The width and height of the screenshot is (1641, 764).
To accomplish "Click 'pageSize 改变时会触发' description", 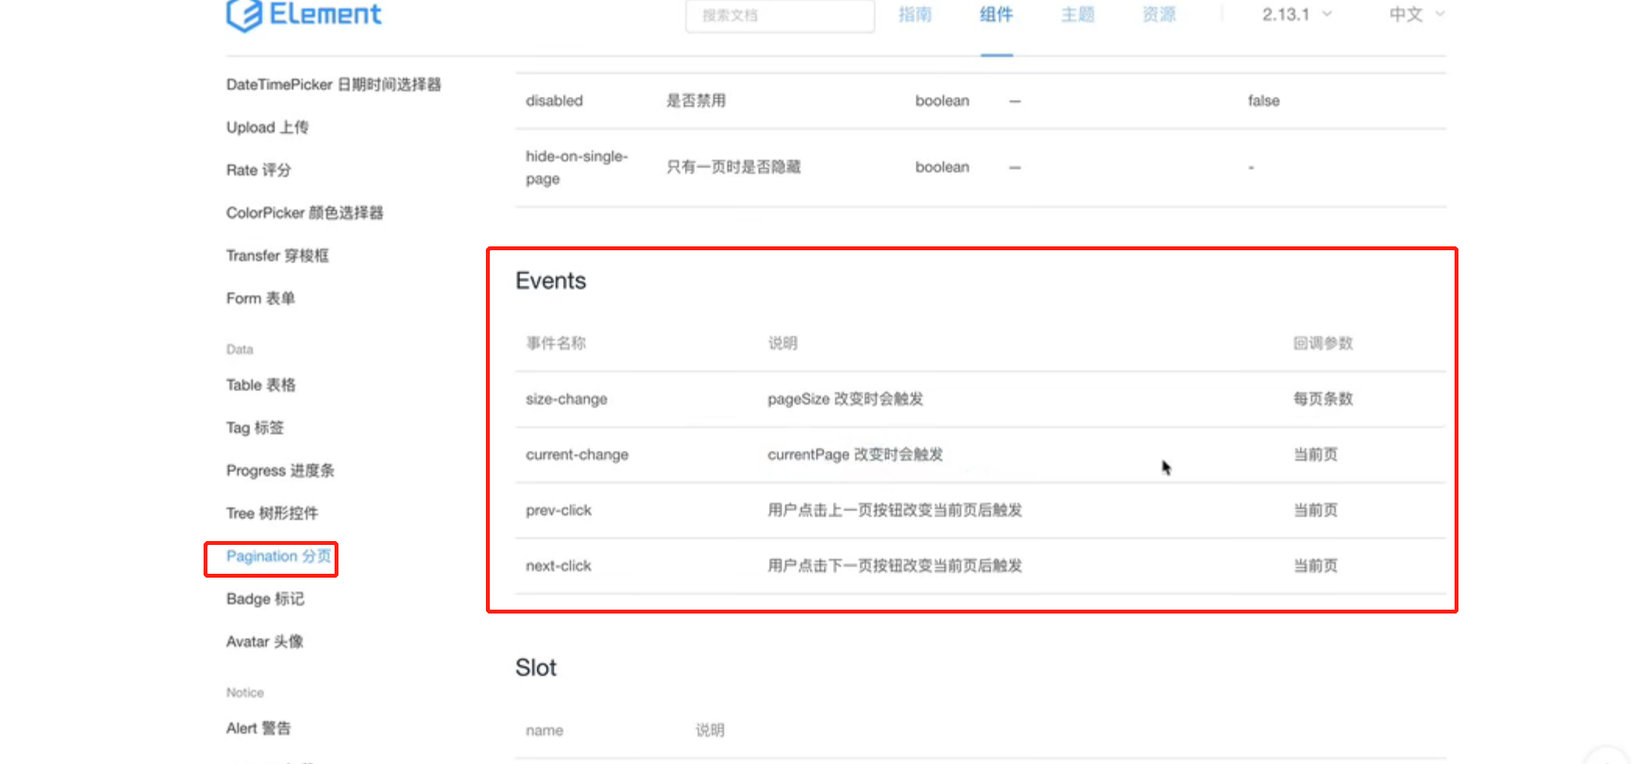I will pos(845,399).
